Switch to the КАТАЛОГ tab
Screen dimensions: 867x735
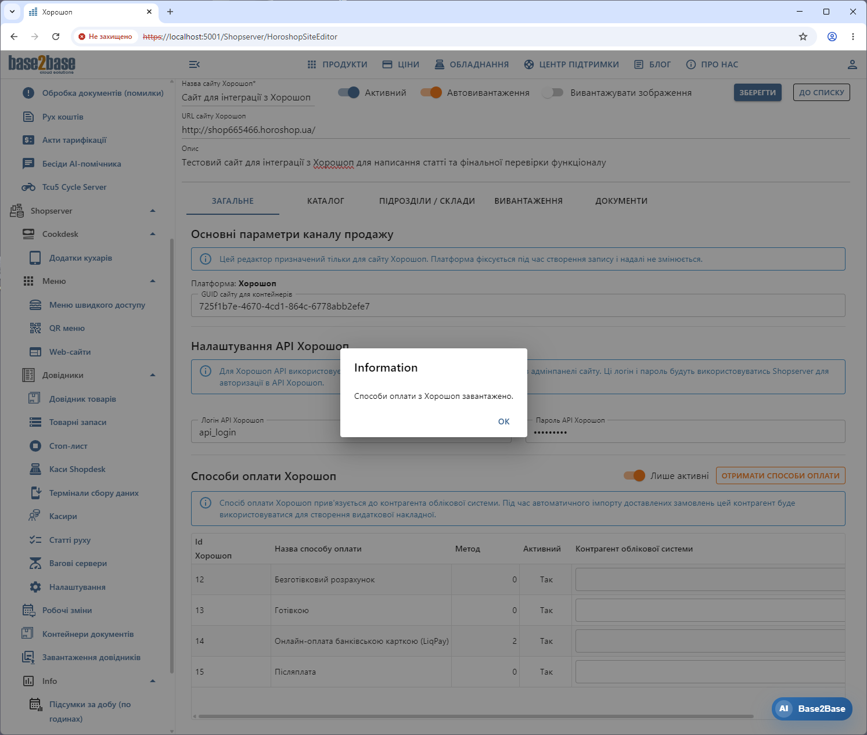pyautogui.click(x=326, y=201)
